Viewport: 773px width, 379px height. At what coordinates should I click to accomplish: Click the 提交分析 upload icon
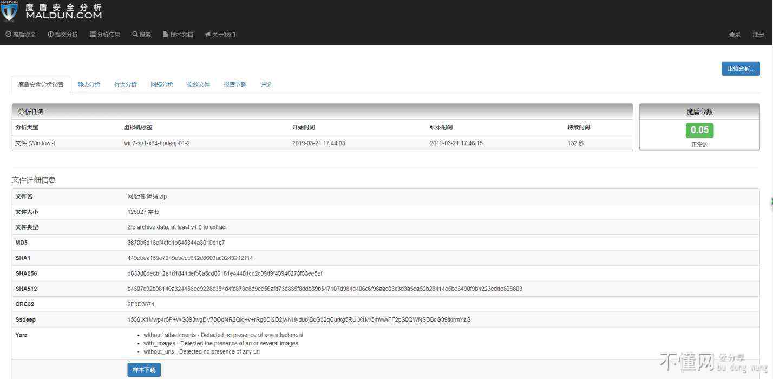click(51, 35)
